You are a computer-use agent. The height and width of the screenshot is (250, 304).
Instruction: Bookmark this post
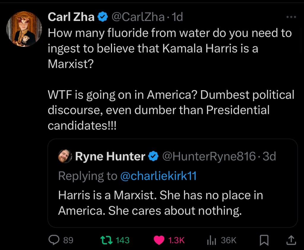264,240
